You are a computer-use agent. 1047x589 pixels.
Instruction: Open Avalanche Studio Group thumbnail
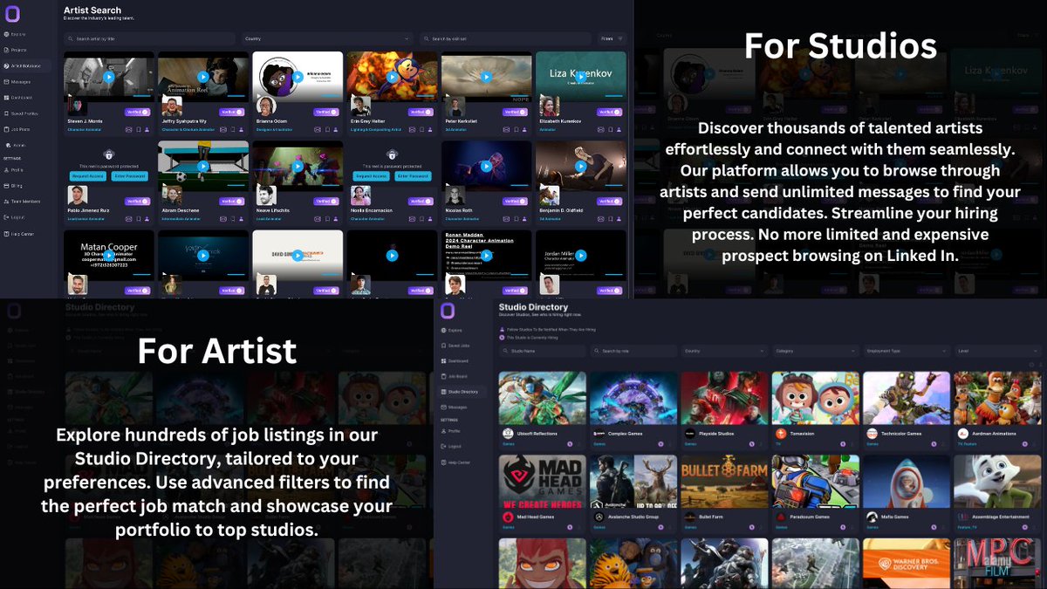[633, 481]
